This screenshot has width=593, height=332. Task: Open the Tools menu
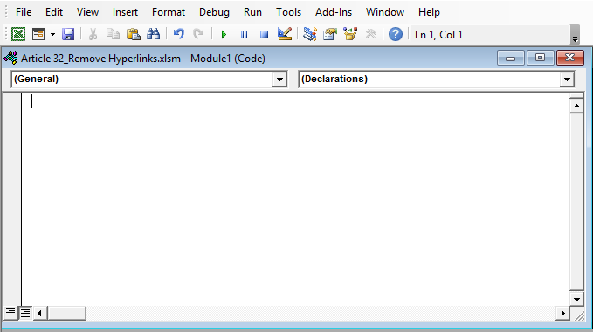point(288,12)
